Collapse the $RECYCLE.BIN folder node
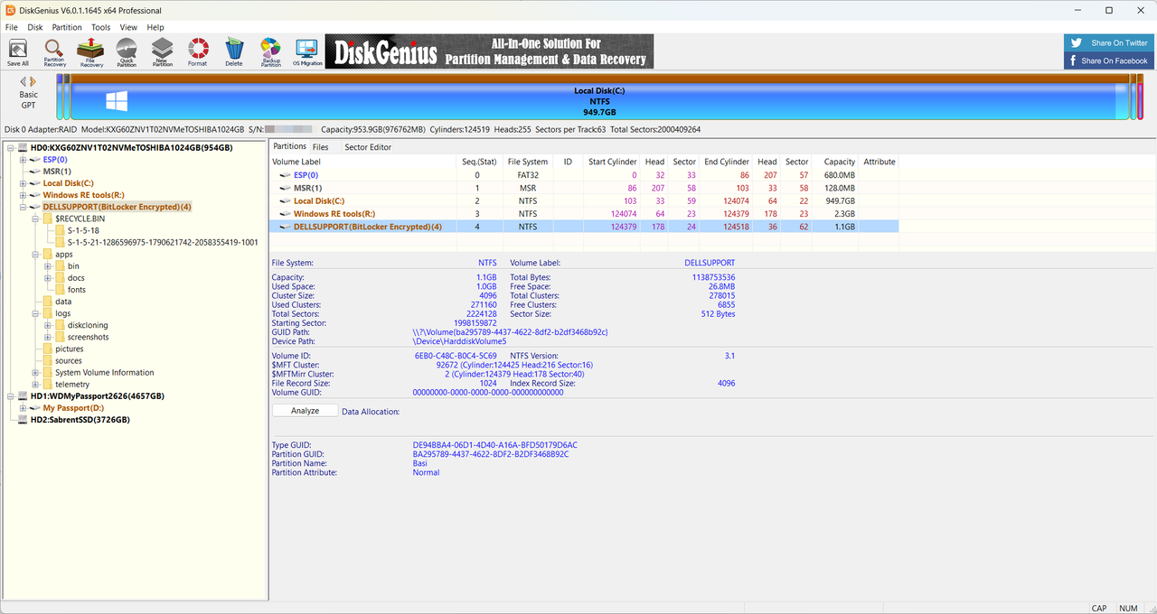The height and width of the screenshot is (614, 1157). pyautogui.click(x=36, y=219)
